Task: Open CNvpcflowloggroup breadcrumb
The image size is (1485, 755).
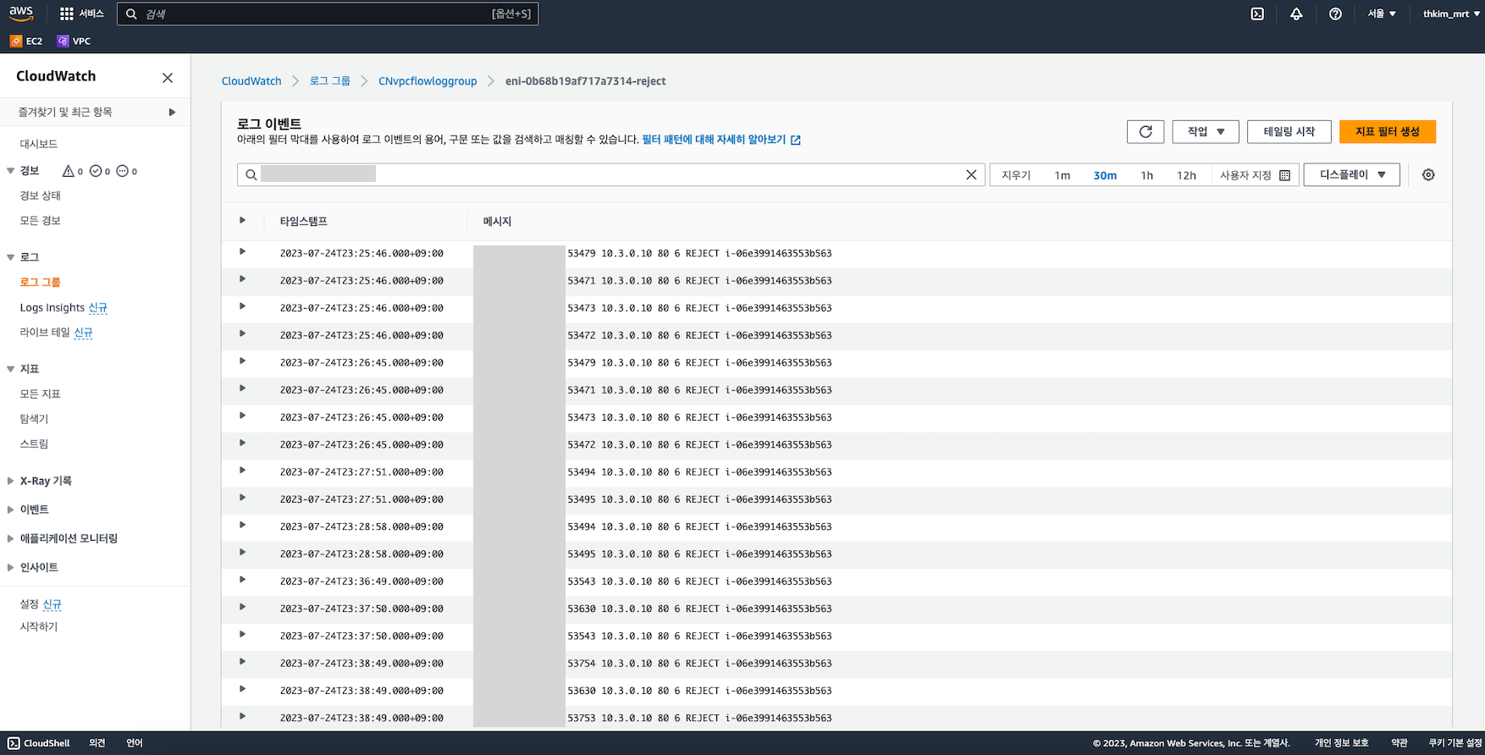Action: tap(428, 81)
